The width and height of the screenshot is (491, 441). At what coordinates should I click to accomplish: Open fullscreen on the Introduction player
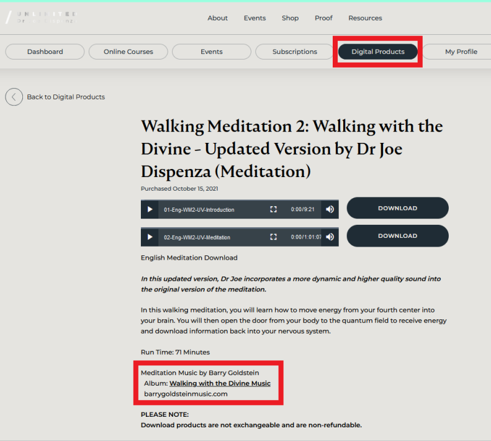(273, 209)
